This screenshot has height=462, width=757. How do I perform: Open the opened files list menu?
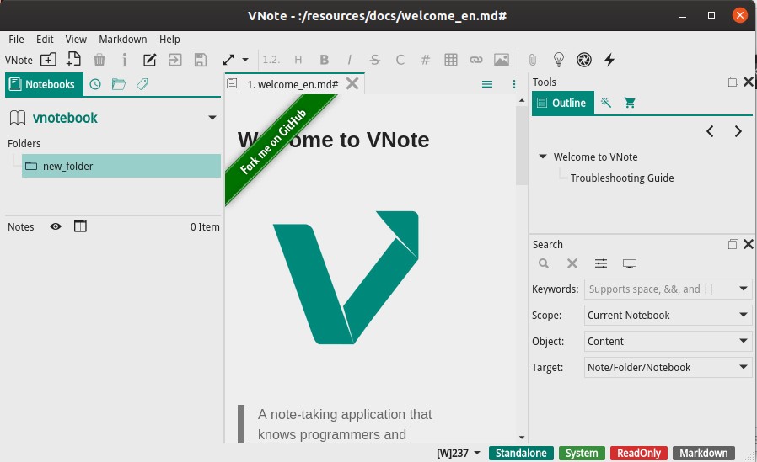[x=487, y=84]
